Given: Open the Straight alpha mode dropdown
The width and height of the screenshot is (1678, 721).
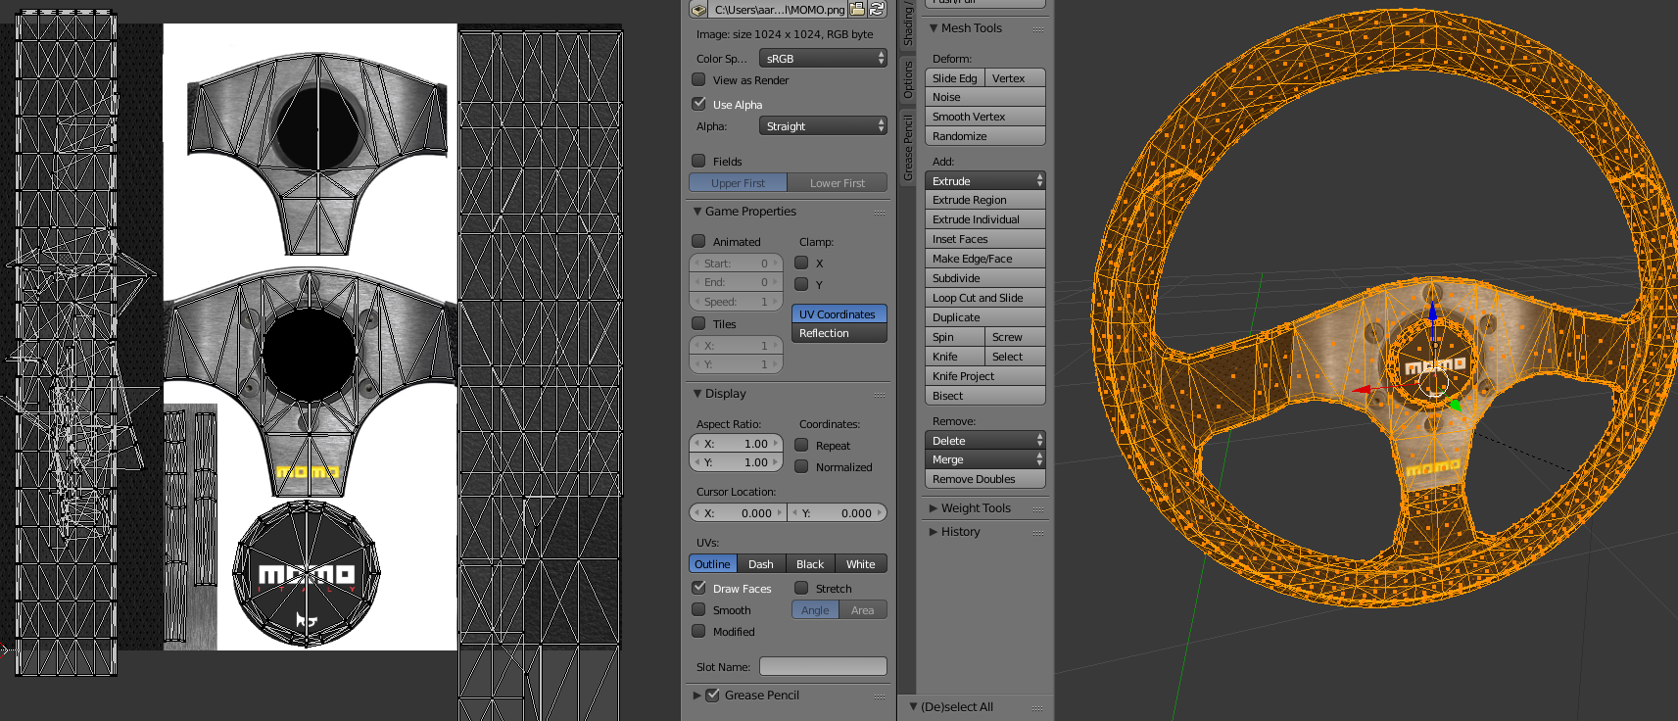Looking at the screenshot, I should (823, 126).
